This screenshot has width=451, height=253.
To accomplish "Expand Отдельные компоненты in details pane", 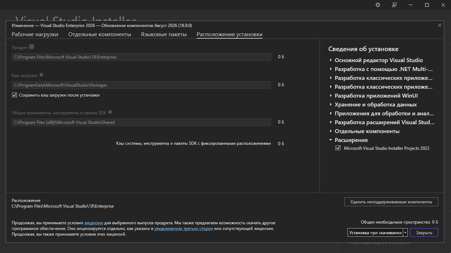I will click(331, 131).
